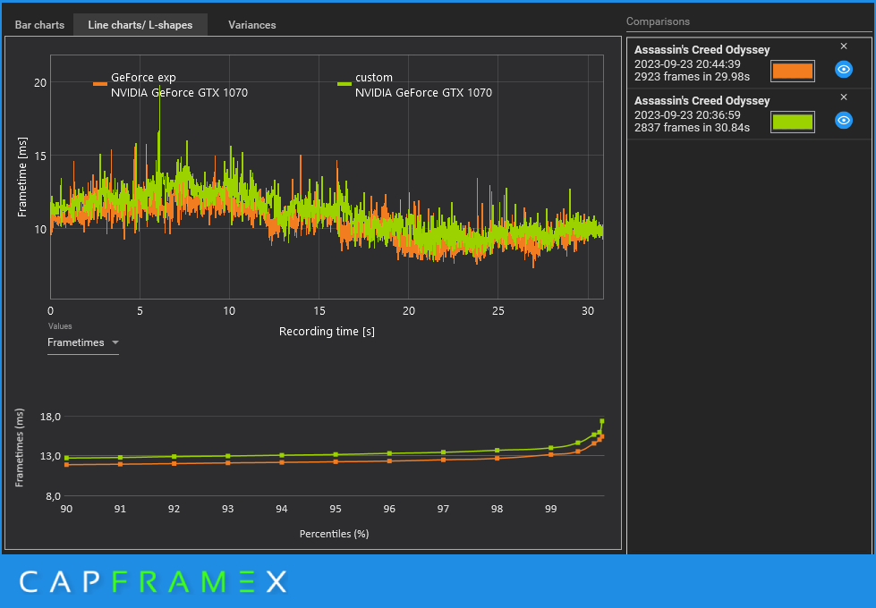The image size is (876, 608).
Task: Toggle visibility of the green custom recording
Action: click(843, 120)
